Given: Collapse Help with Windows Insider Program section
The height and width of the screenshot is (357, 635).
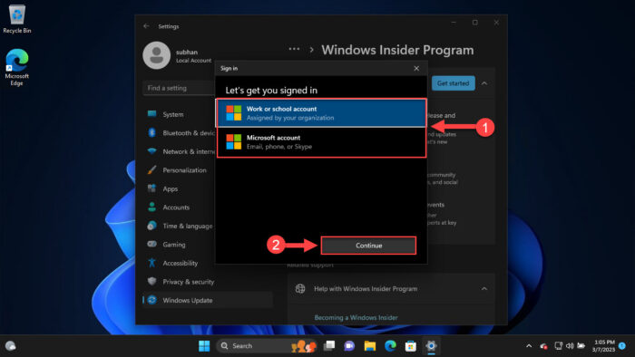Looking at the screenshot, I should point(484,289).
